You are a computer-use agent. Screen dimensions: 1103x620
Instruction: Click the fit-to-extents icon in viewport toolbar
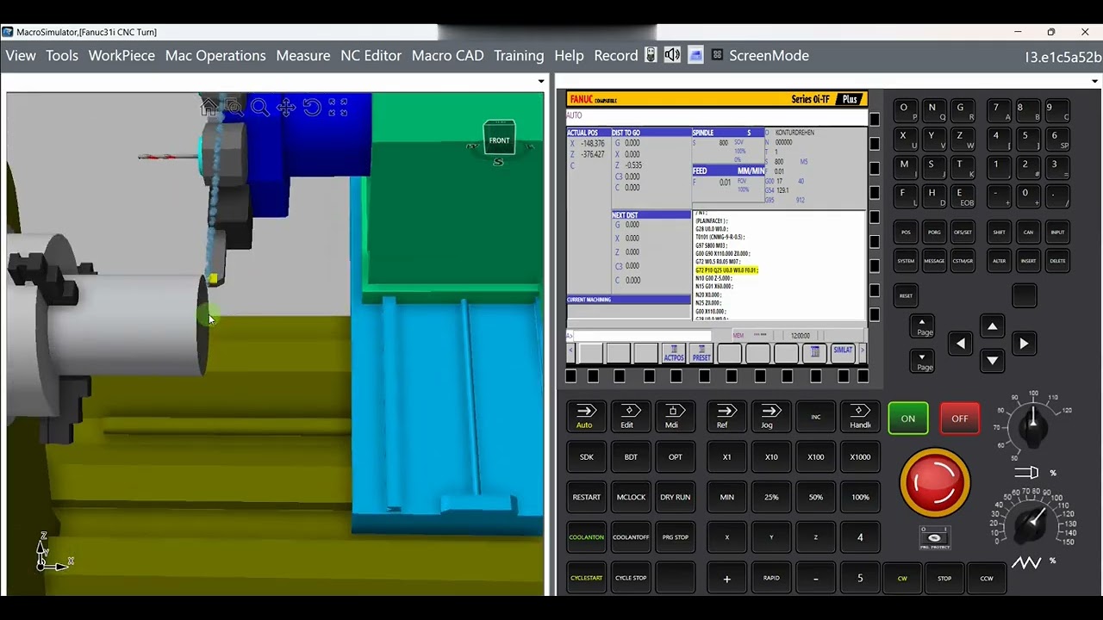(338, 108)
